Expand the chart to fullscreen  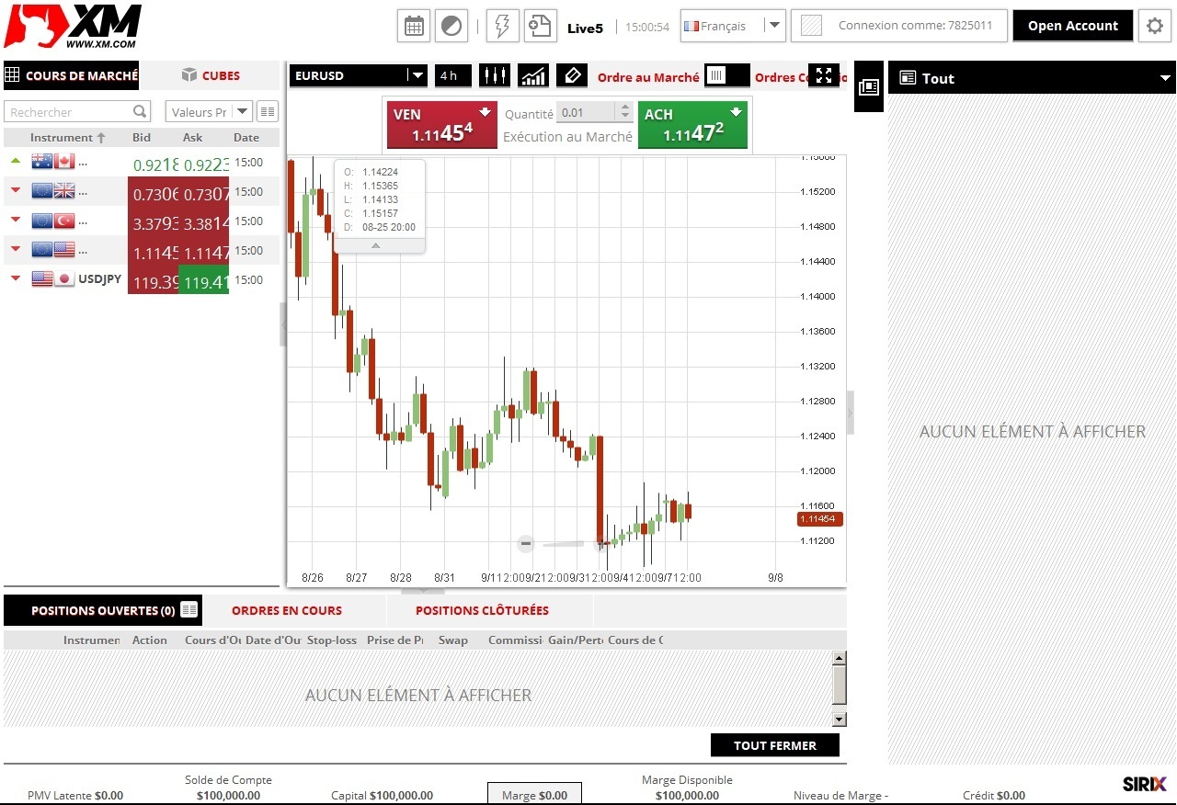coord(824,76)
